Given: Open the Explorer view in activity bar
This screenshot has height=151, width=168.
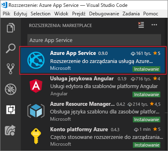Looking at the screenshot, I should [x=10, y=28].
